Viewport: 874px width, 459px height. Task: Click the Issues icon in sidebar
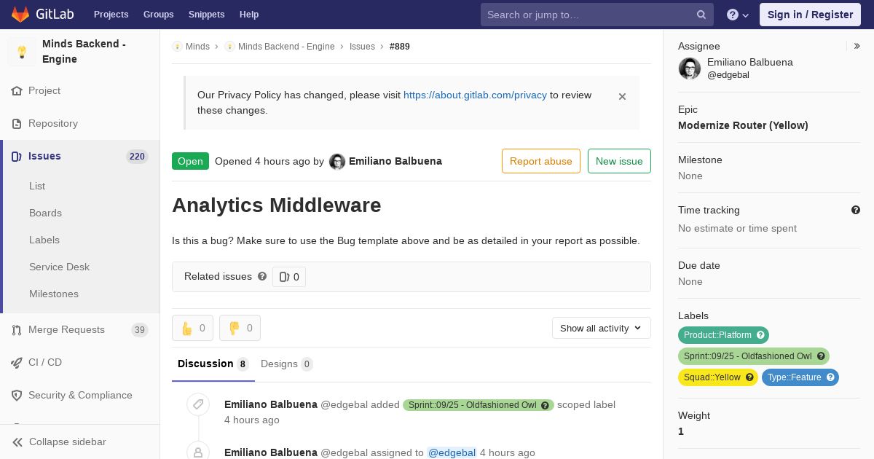[17, 157]
